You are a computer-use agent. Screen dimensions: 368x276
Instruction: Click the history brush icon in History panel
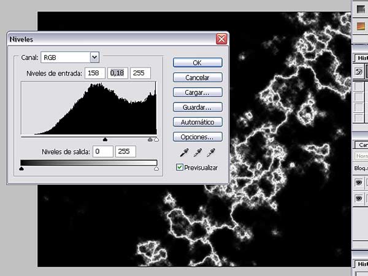359,71
